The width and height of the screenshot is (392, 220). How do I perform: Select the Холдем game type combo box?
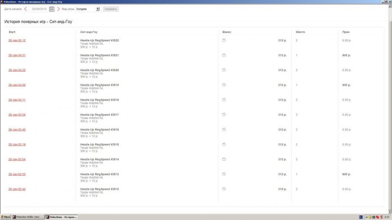(87, 9)
